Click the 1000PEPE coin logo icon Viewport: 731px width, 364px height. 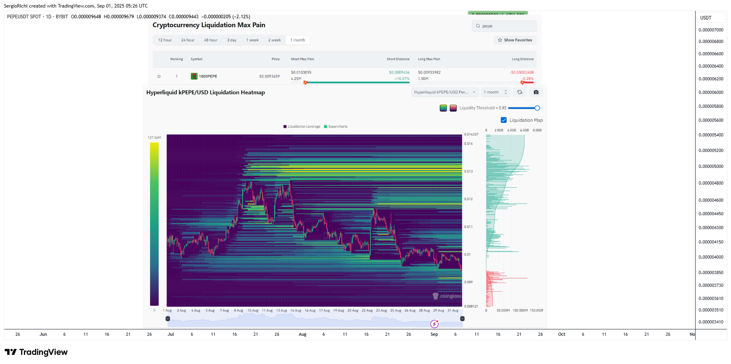pos(194,76)
